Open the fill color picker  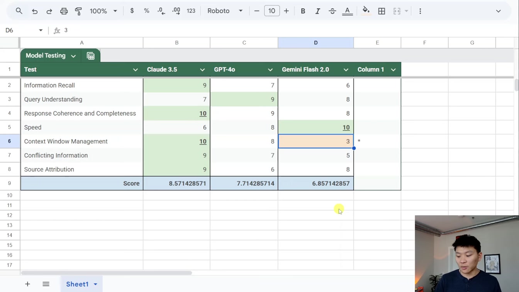[x=366, y=11]
